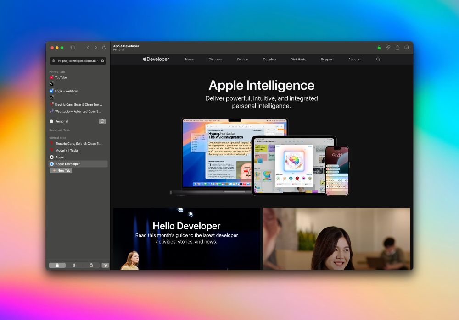This screenshot has width=459, height=320.
Task: Click the plus button at the sidebar's bottom edge
Action: pyautogui.click(x=106, y=265)
